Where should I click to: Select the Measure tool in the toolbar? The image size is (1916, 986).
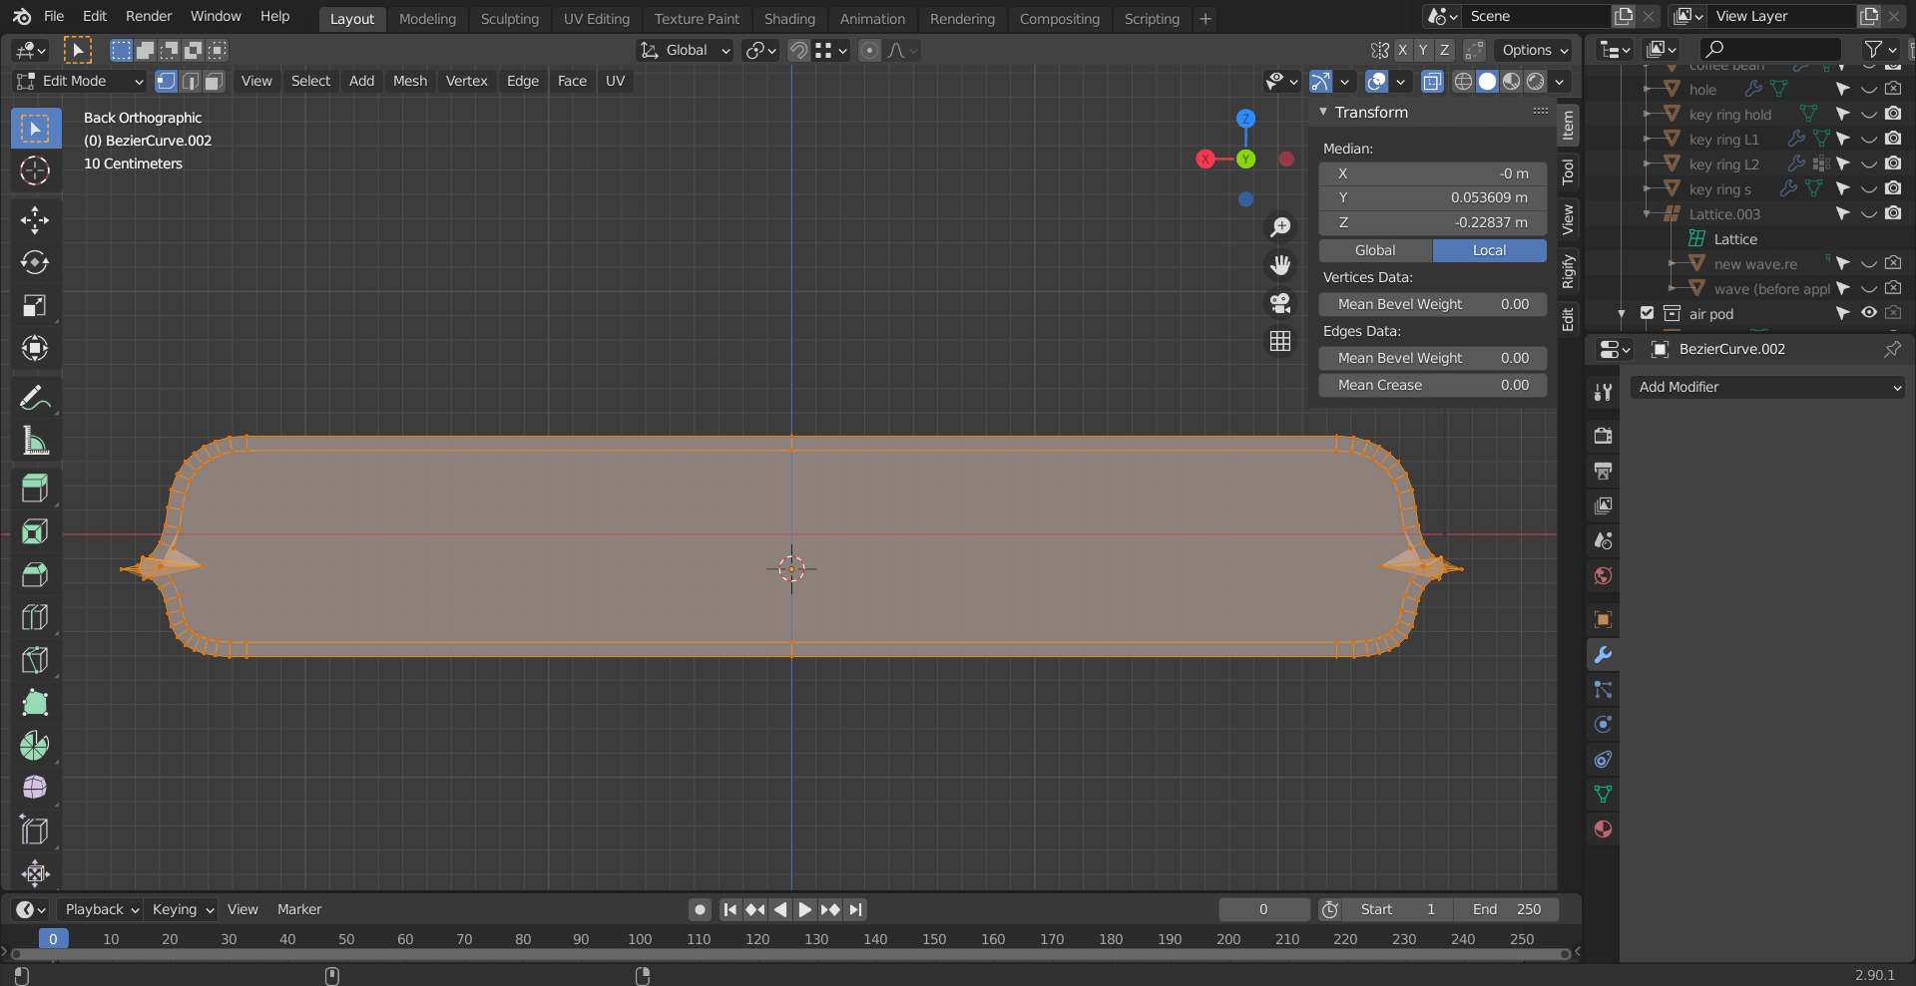tap(35, 442)
